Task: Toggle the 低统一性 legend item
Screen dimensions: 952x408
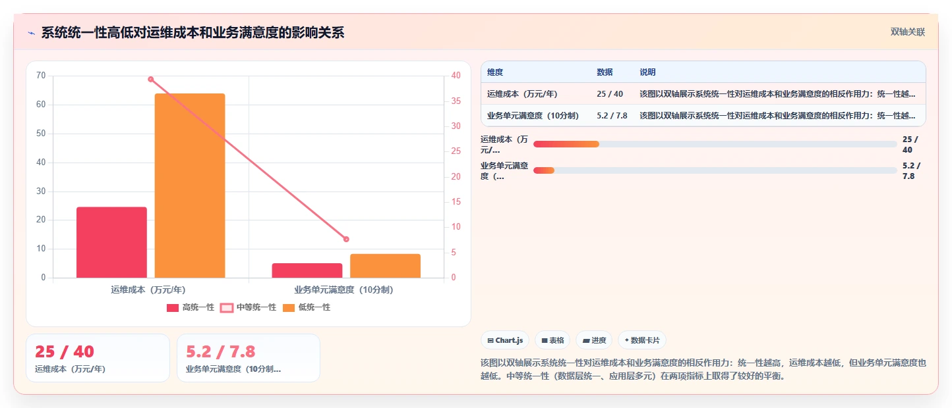Action: coord(307,307)
